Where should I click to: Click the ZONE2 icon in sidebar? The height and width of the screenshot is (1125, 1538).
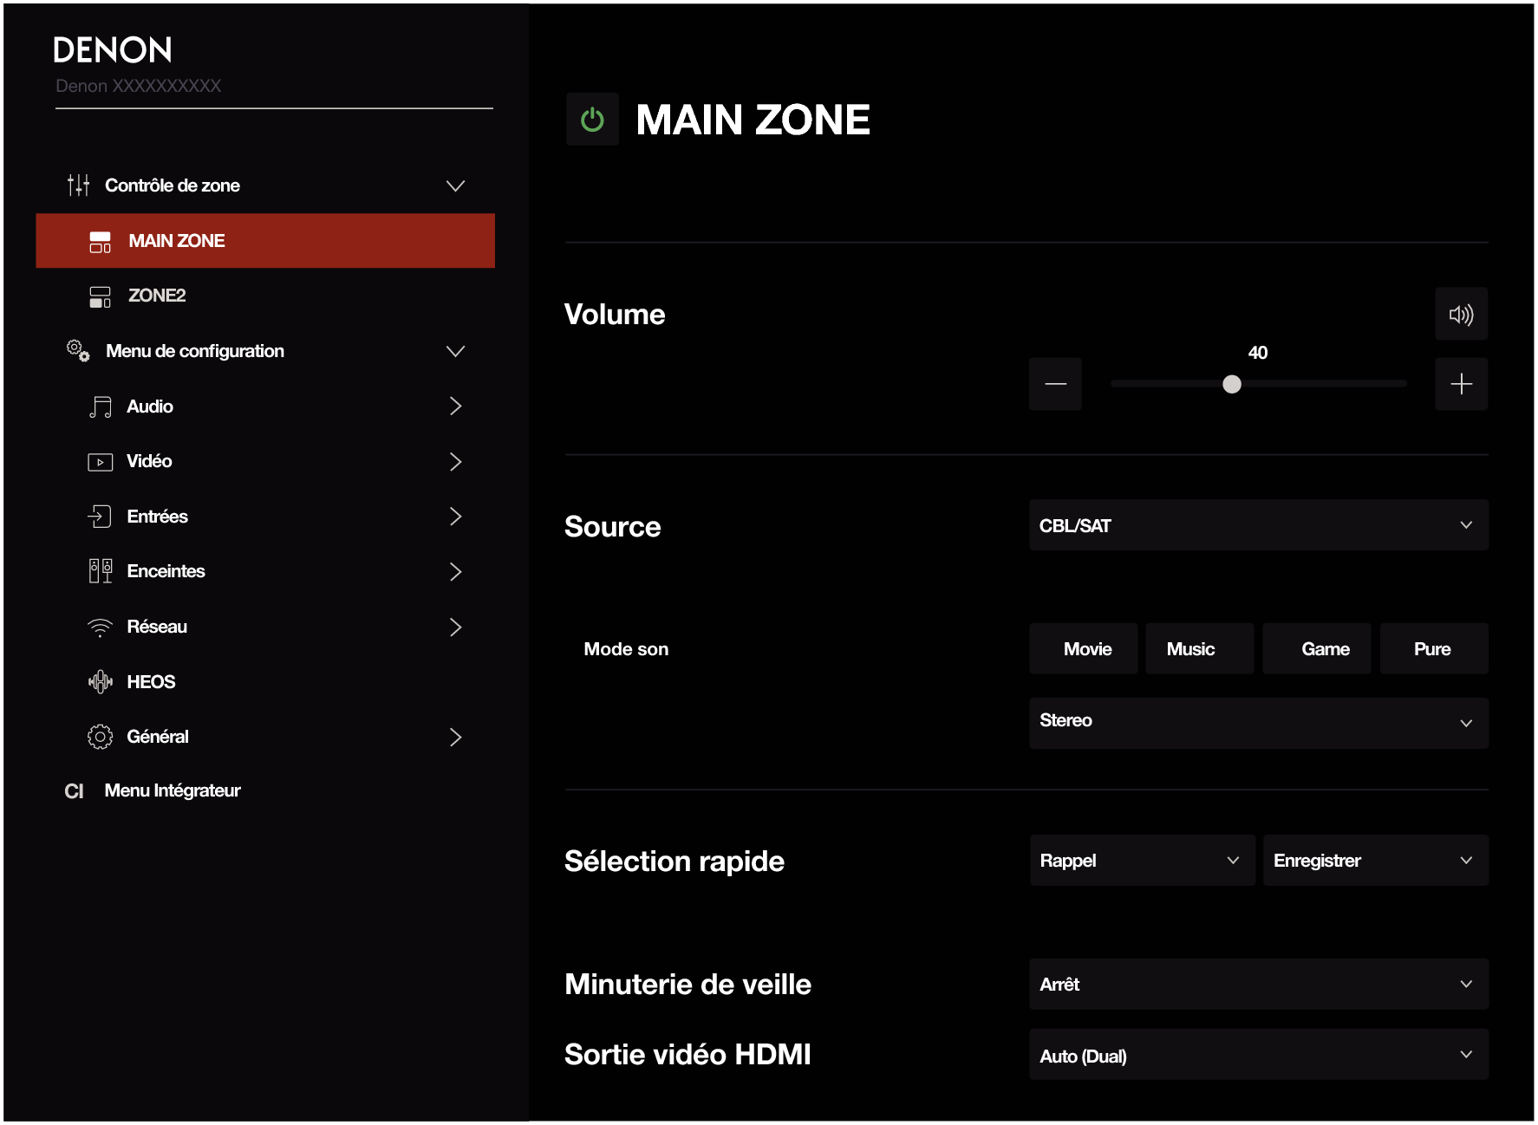coord(101,296)
